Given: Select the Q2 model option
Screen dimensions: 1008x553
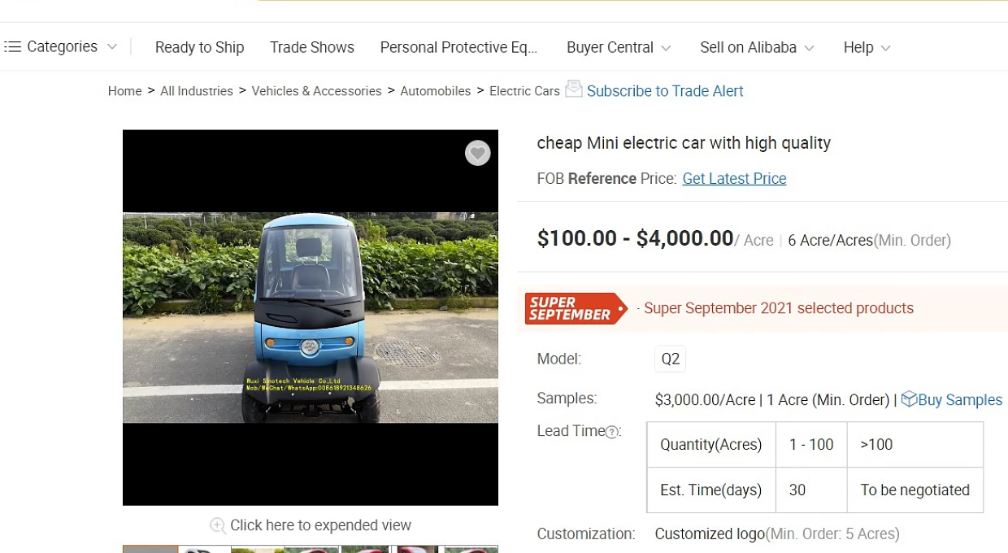Looking at the screenshot, I should tap(671, 359).
